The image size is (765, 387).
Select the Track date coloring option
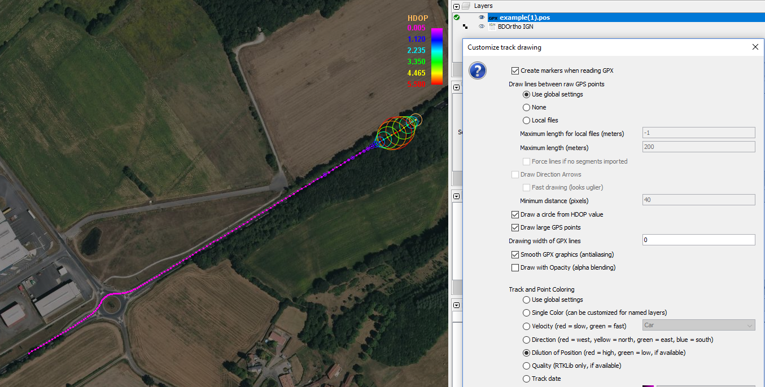point(526,379)
